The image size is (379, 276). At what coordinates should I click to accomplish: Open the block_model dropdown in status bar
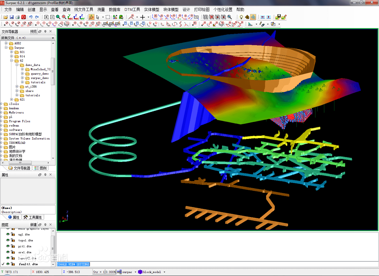tap(164, 272)
